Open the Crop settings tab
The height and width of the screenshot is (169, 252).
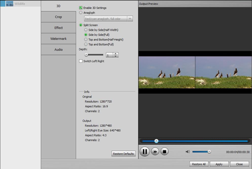click(58, 17)
